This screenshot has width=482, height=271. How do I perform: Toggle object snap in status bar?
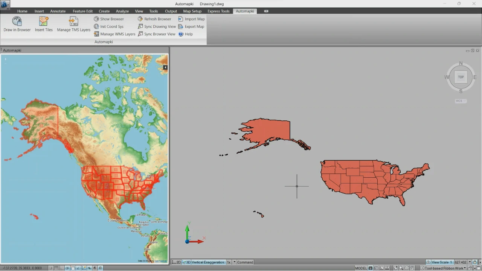coord(73,268)
